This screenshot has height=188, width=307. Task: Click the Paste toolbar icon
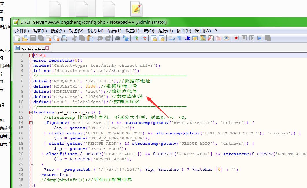tap(90, 38)
